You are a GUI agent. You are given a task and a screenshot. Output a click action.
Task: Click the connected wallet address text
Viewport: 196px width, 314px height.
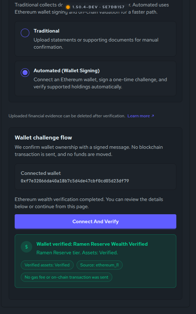tap(75, 181)
